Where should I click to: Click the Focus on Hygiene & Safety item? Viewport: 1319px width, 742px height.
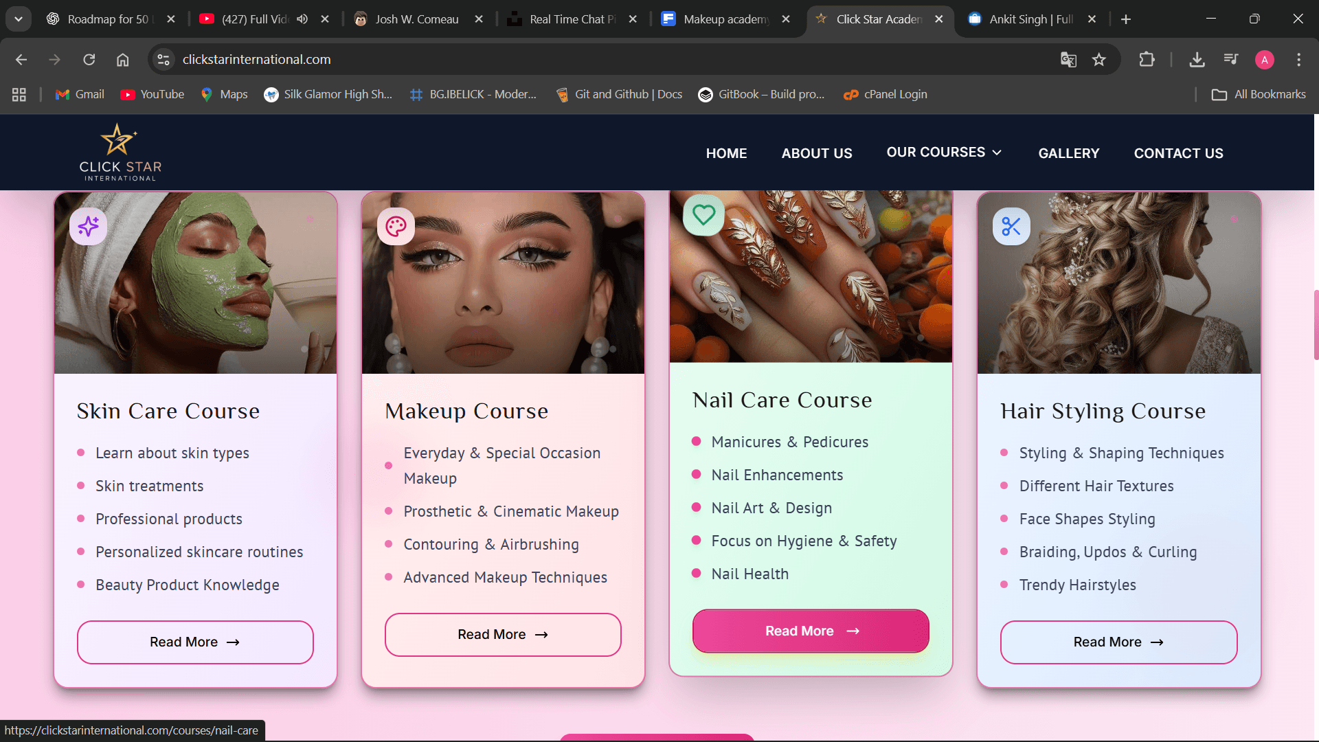[x=804, y=541]
